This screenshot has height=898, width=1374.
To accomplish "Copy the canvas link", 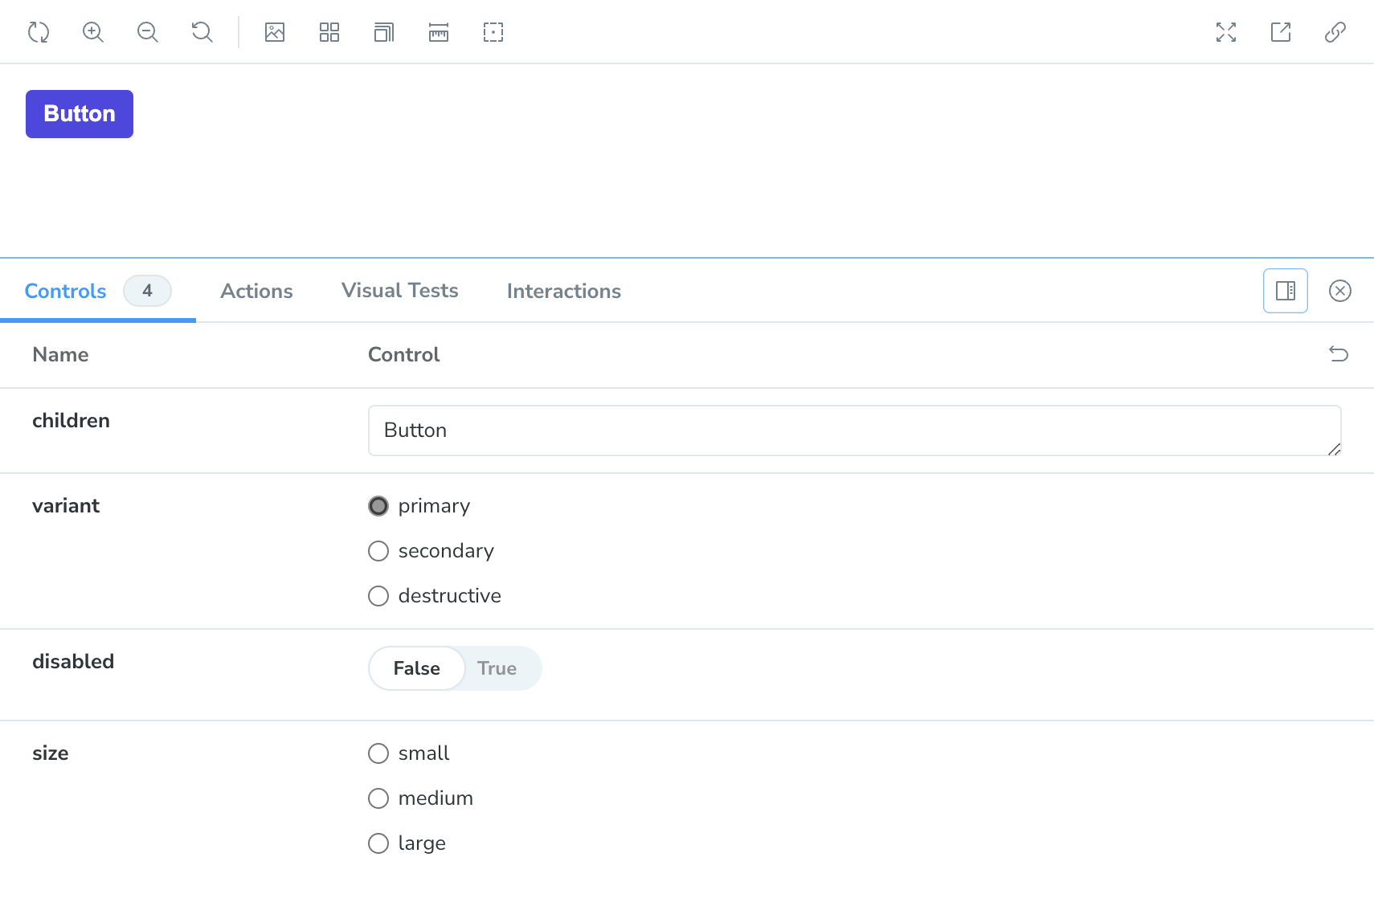I will 1335,32.
